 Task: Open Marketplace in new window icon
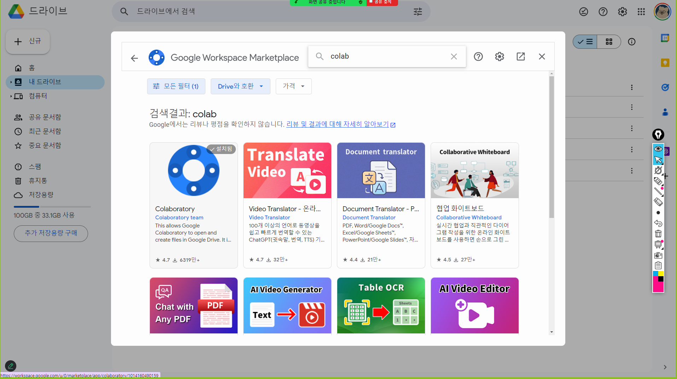coord(520,57)
